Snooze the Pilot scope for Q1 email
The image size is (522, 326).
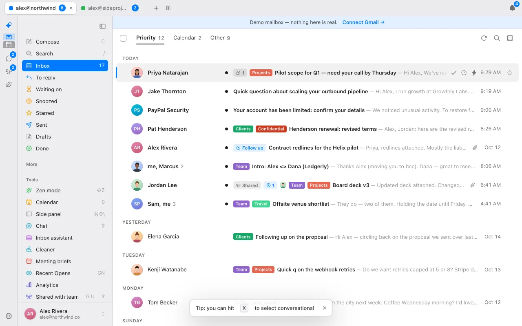click(464, 73)
